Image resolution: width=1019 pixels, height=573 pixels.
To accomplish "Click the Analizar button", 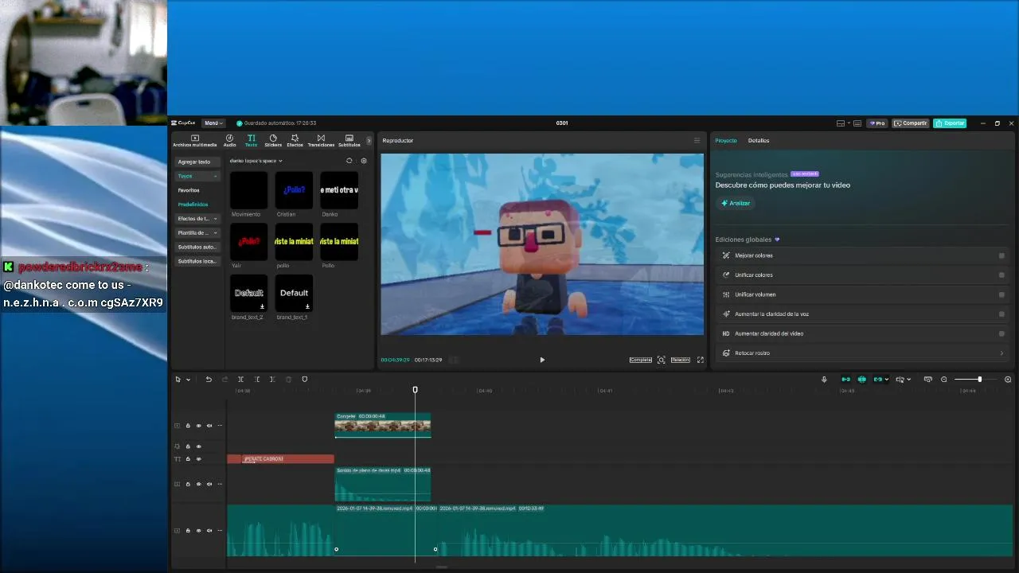I will click(x=736, y=203).
